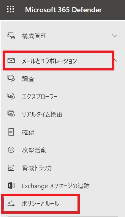Select ポリシーとルール in navigation
The image size is (125, 217).
pos(40,204)
